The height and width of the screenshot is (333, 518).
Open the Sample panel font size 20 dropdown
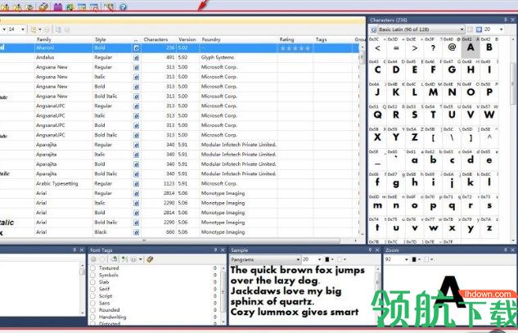coord(319,259)
